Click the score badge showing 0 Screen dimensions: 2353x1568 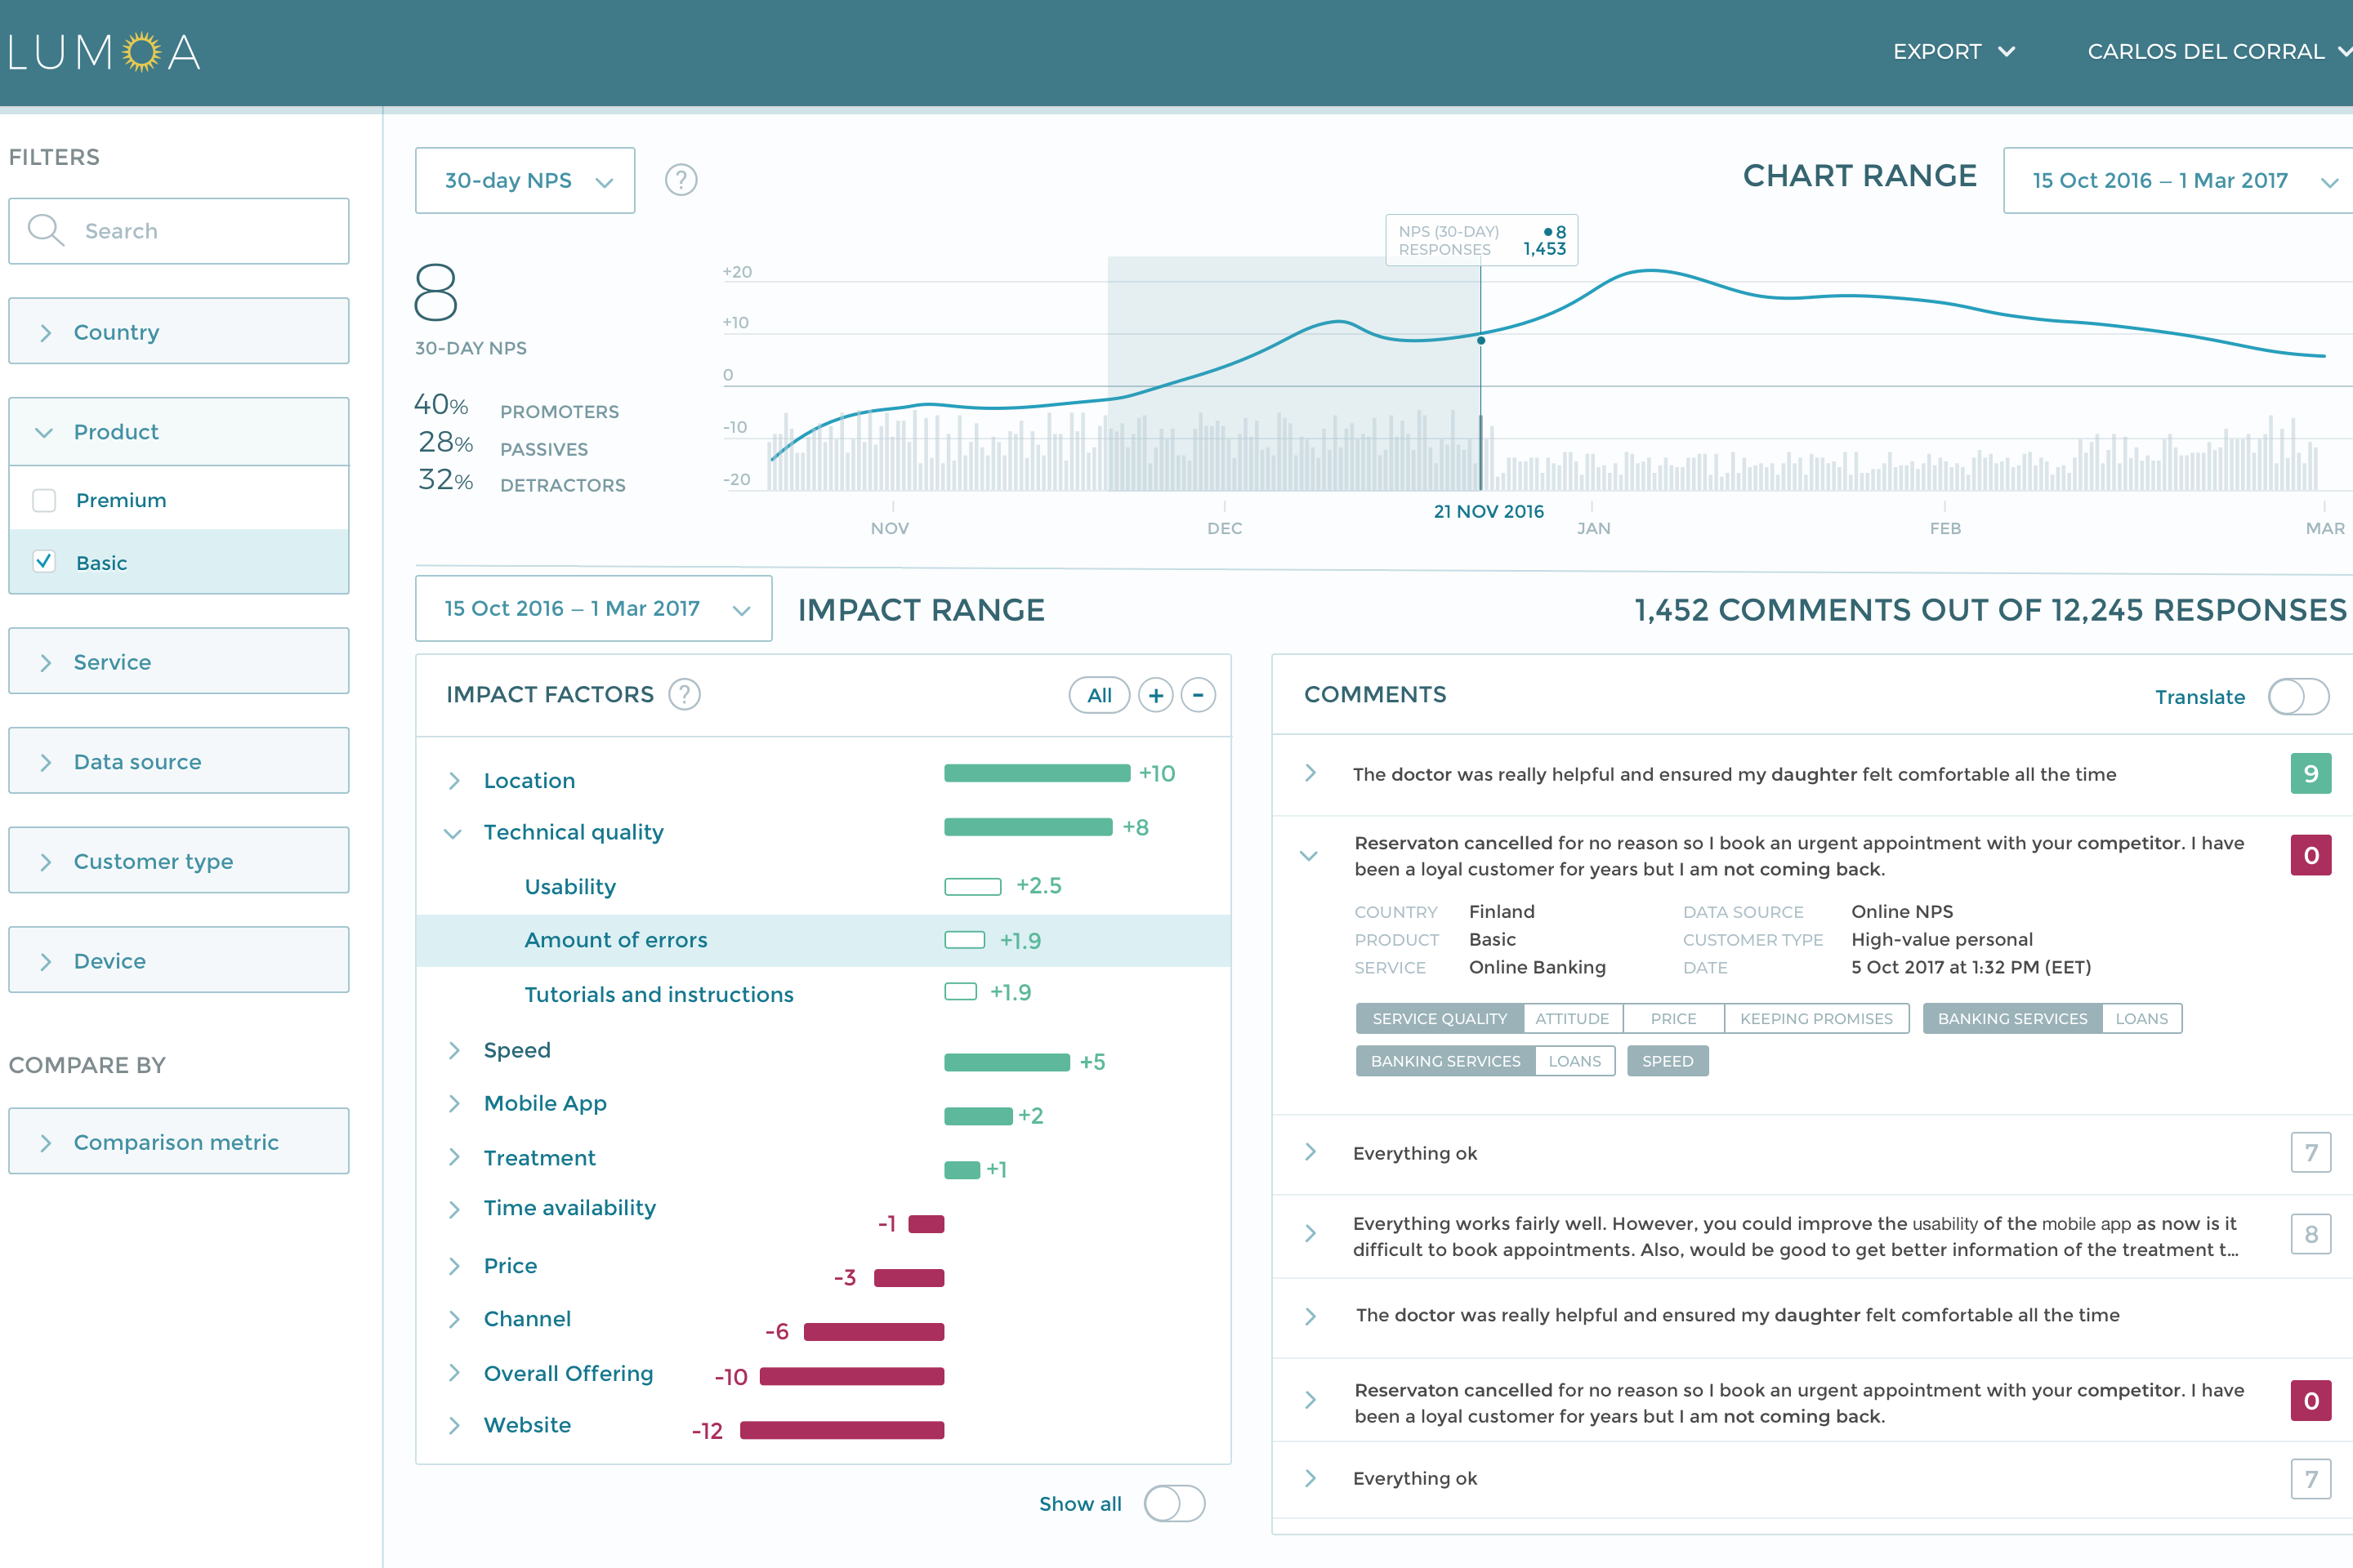tap(2311, 855)
